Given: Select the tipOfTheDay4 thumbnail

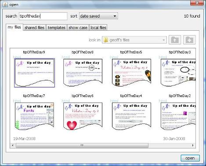Looking at the screenshot, I should 131,116.
